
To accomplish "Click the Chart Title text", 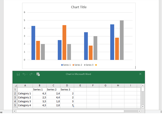I will coord(79,7).
